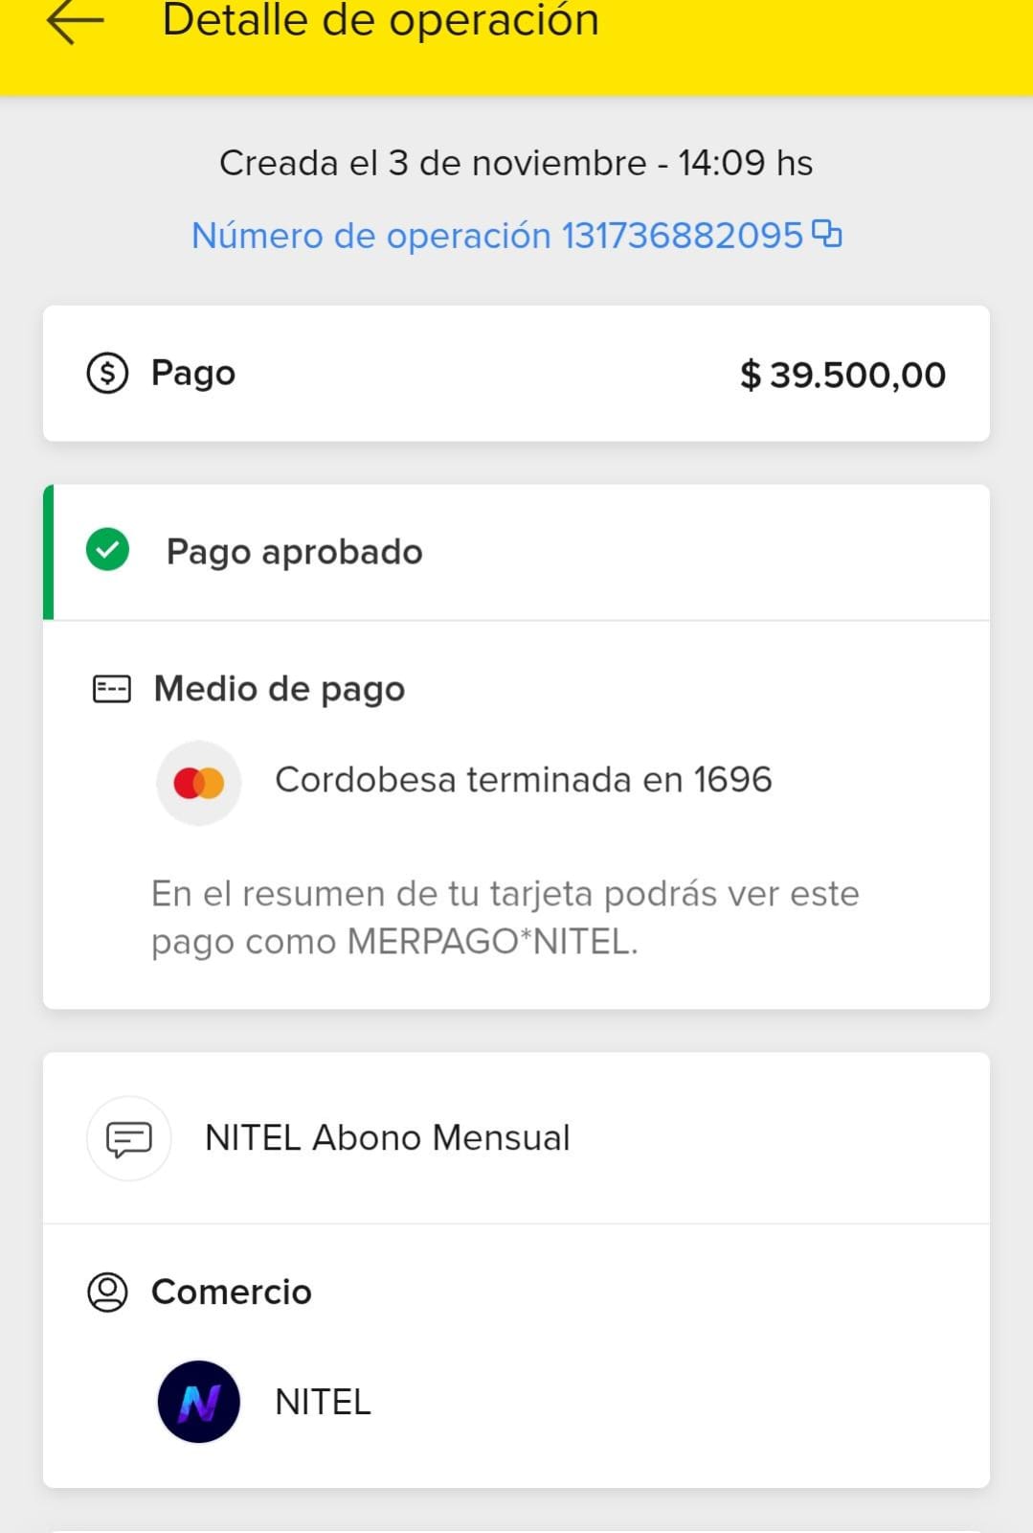Tap the Medio de pago heading
This screenshot has height=1533, width=1033.
280,689
